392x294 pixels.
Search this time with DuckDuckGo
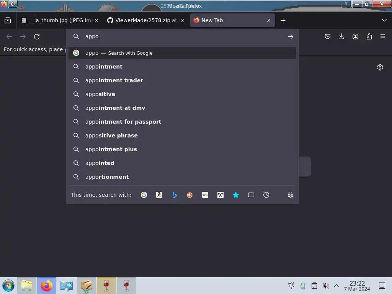190,195
